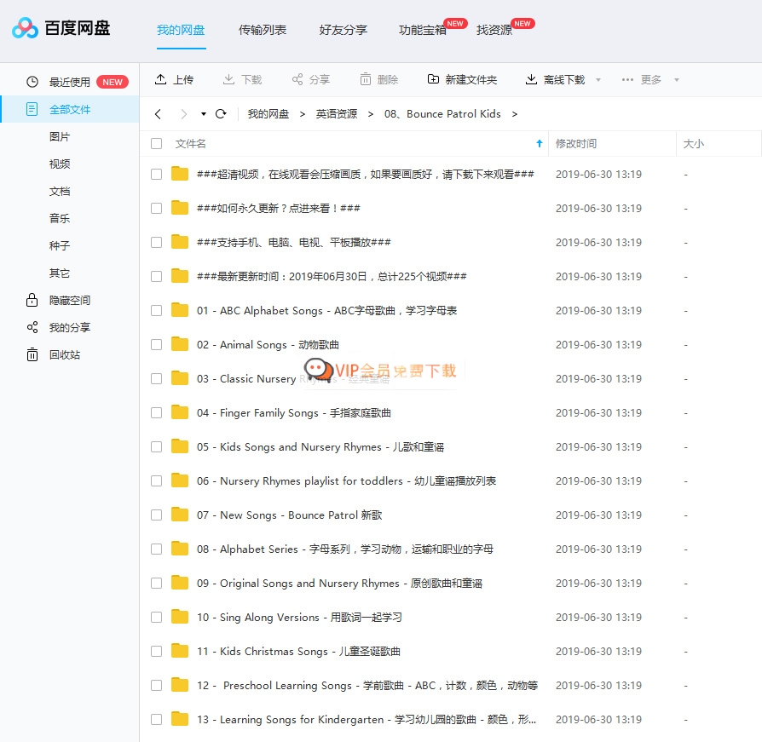The width and height of the screenshot is (762, 742).
Task: Toggle the select-all checkbox in header
Action: click(x=156, y=143)
